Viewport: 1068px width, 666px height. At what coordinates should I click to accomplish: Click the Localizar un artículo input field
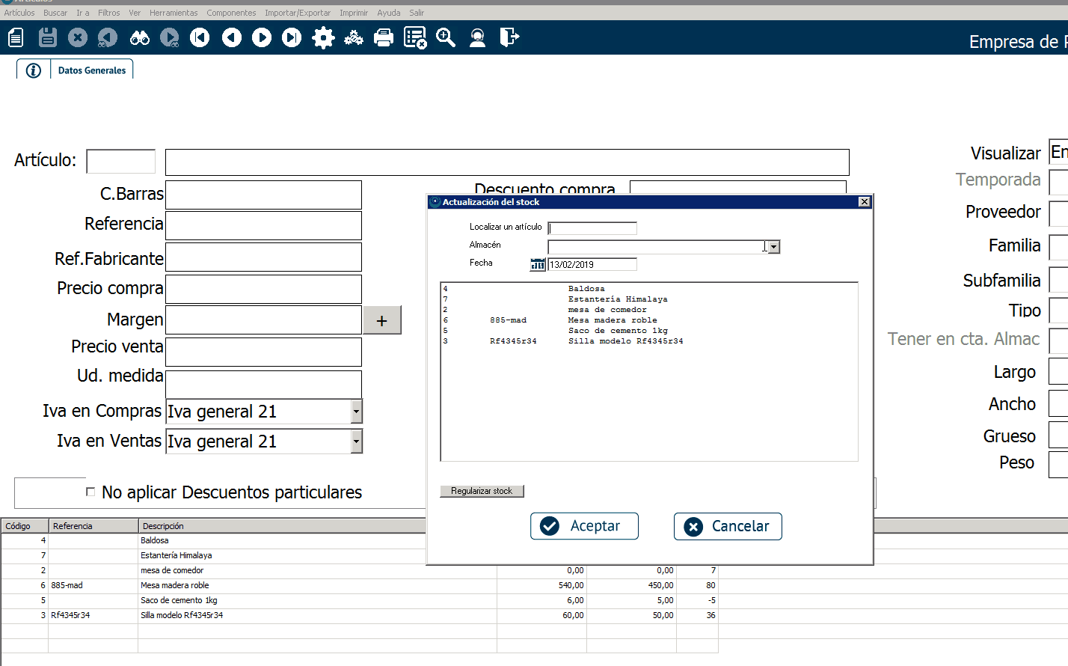pyautogui.click(x=592, y=228)
